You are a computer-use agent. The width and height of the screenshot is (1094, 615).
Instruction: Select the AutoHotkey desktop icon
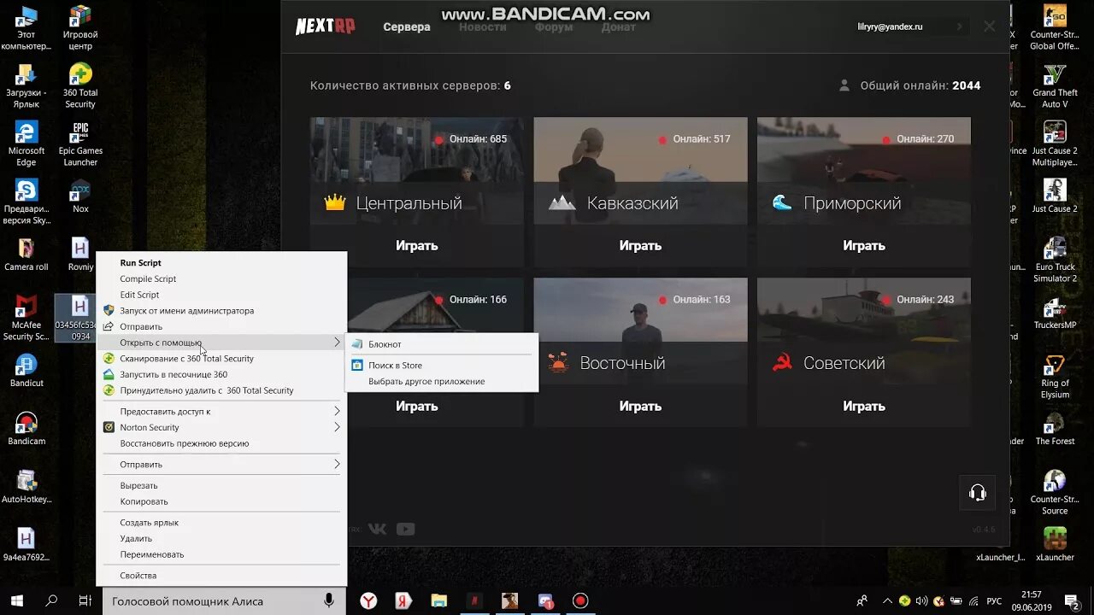pyautogui.click(x=26, y=487)
